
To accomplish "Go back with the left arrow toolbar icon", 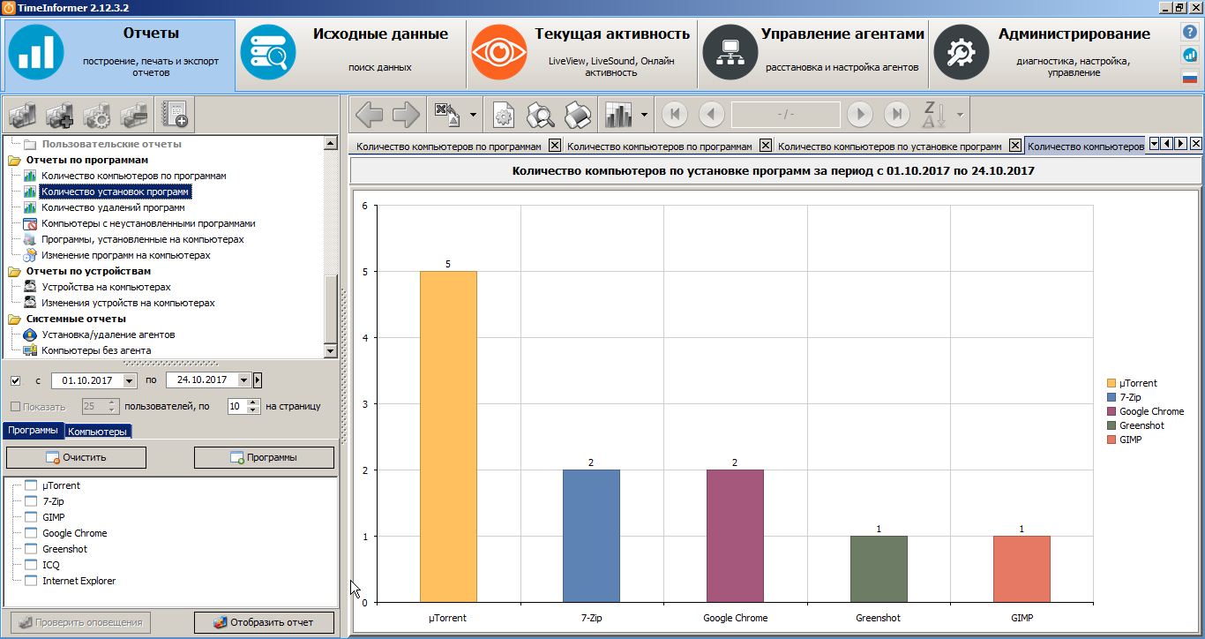I will [368, 115].
